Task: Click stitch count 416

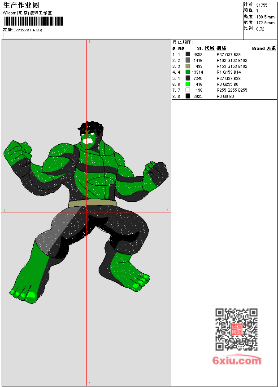Action: pos(199,85)
